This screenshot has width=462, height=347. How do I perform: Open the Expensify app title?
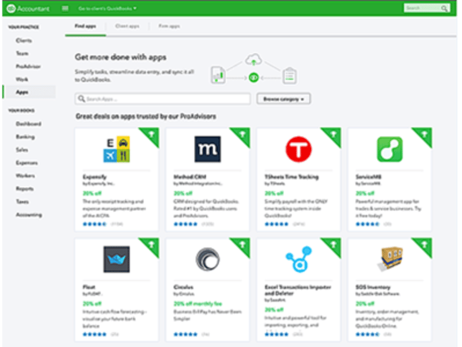pyautogui.click(x=94, y=177)
